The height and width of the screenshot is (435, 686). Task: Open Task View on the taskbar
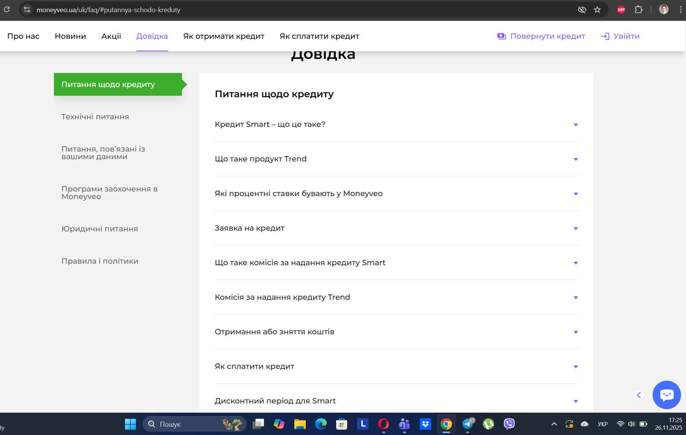(258, 424)
